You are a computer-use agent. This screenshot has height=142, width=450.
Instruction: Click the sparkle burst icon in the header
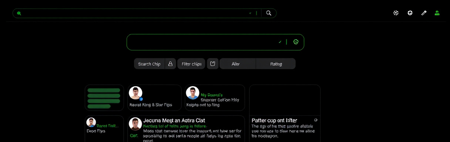tap(396, 13)
